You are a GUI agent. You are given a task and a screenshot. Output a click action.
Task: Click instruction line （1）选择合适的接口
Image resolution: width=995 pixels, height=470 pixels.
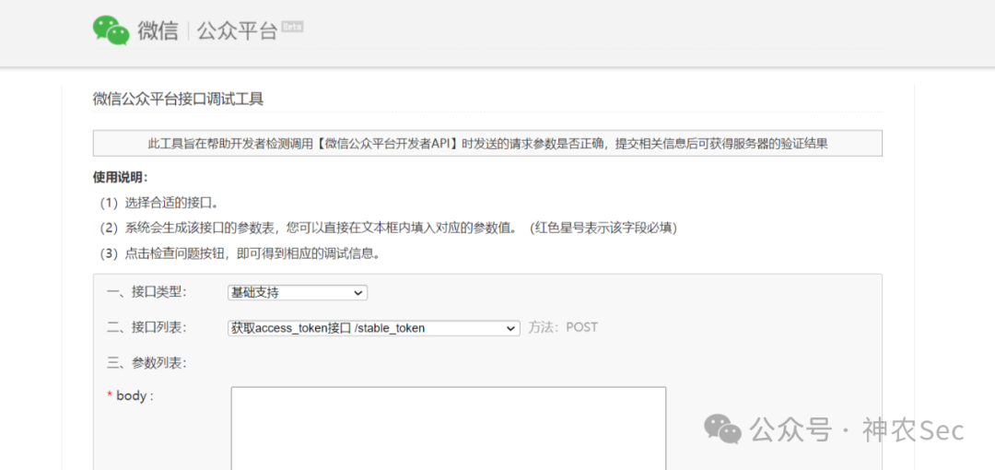click(159, 203)
